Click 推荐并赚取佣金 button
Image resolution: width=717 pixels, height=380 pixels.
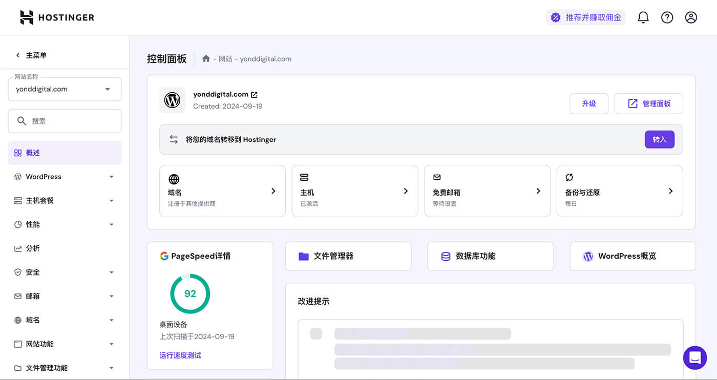(x=586, y=17)
